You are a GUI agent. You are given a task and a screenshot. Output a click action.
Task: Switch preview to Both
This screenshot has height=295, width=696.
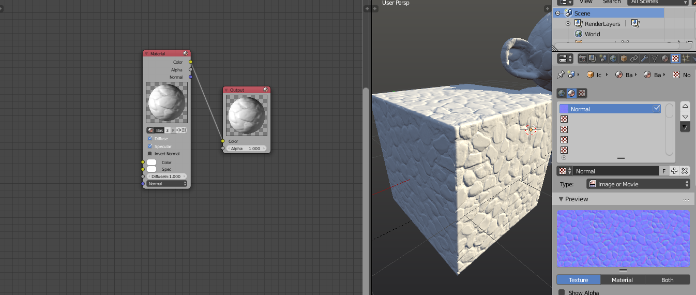click(x=668, y=280)
